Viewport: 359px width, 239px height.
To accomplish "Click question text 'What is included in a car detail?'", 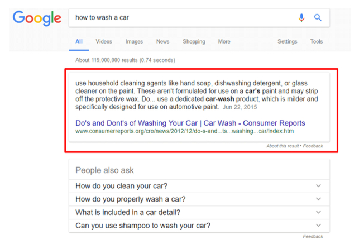I will point(128,212).
